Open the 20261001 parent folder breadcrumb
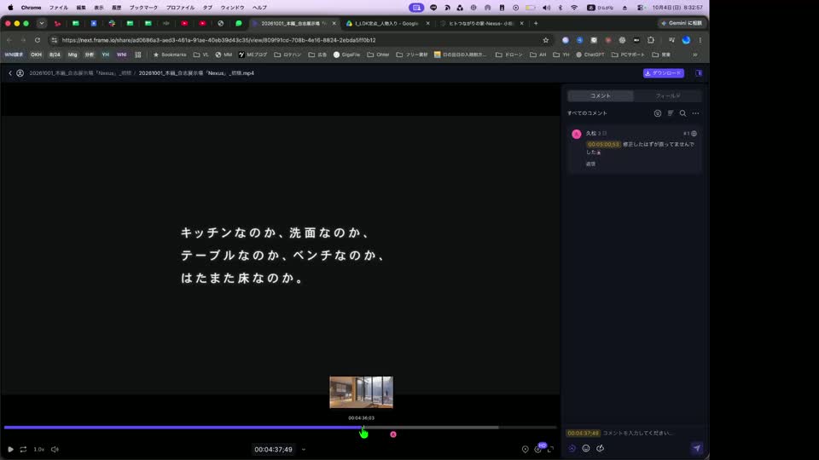 point(80,73)
